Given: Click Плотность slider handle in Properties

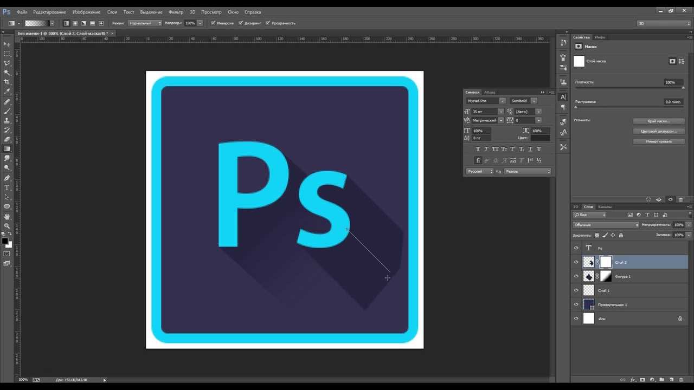Looking at the screenshot, I should [683, 88].
